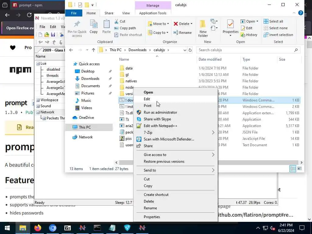Choose Create shortcut in context menu
Image resolution: width=312 pixels, height=234 pixels.
click(175, 195)
